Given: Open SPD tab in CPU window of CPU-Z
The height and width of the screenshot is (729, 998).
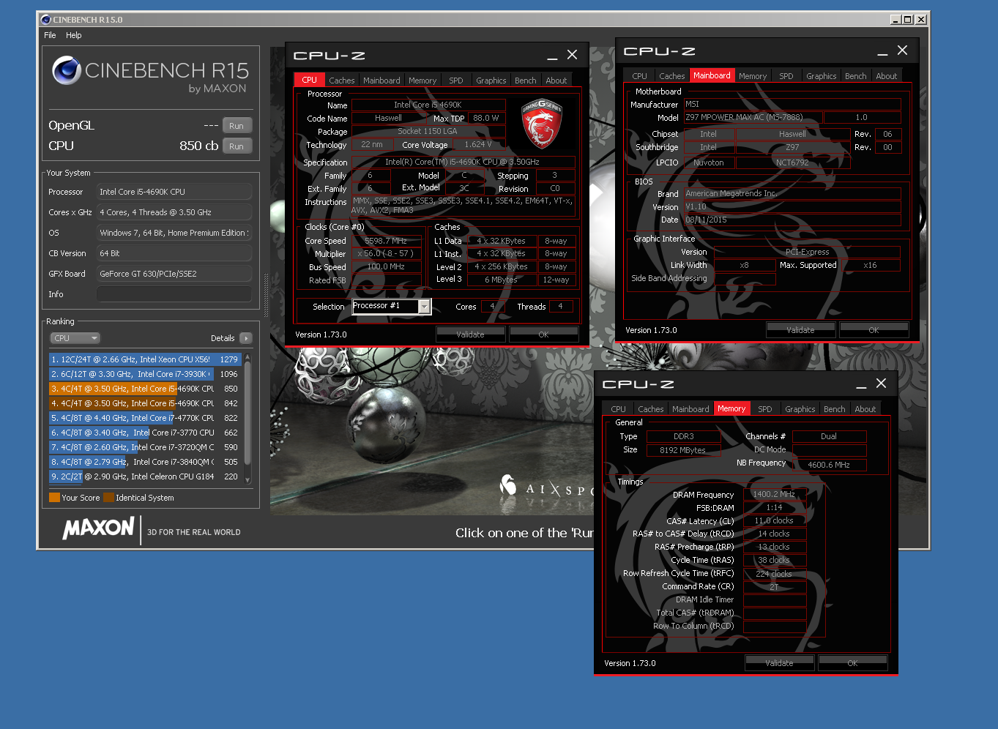Looking at the screenshot, I should (x=456, y=81).
